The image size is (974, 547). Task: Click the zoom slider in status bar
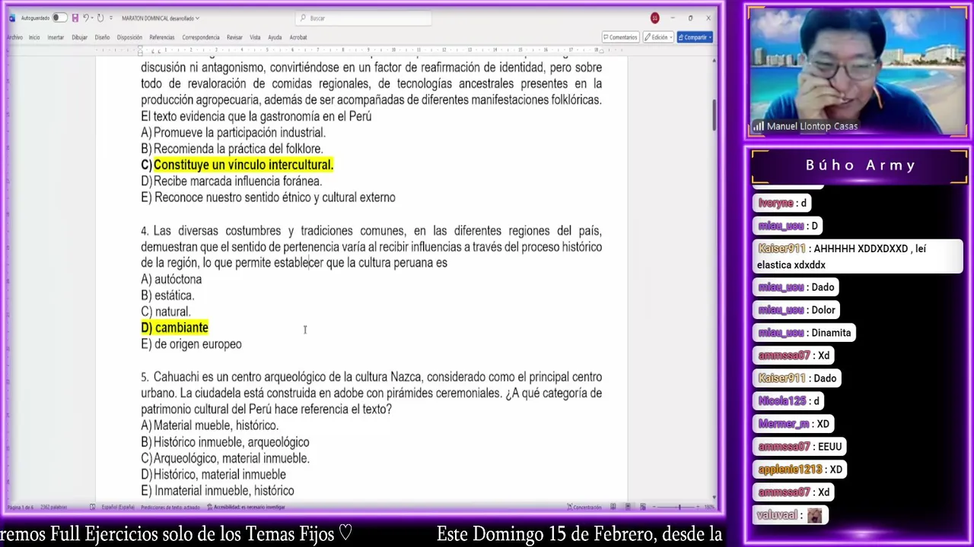(680, 507)
